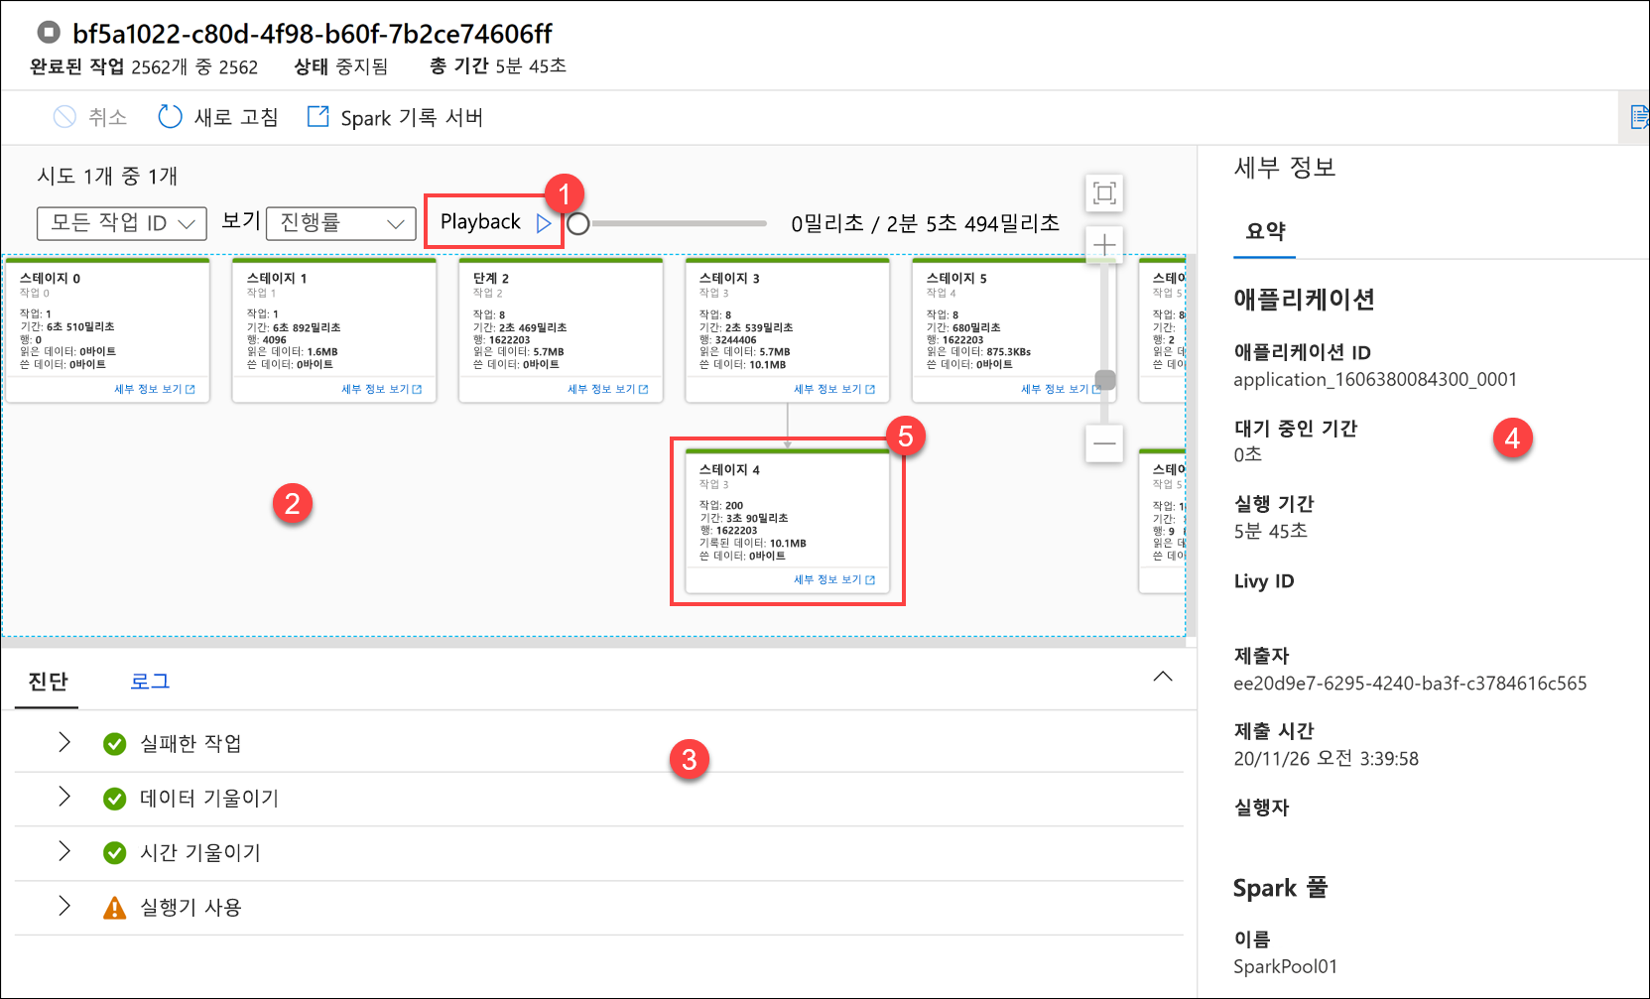Click zoom-to-fit icon on graph

(1104, 192)
